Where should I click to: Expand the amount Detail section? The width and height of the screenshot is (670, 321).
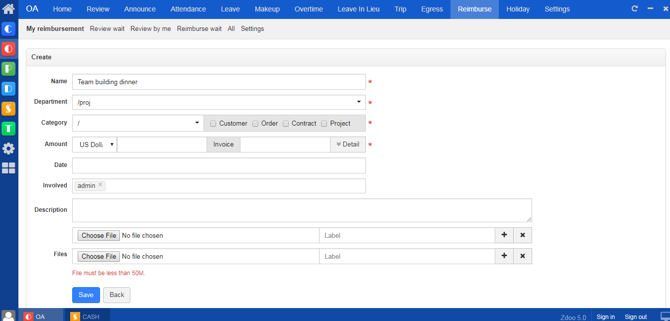(x=348, y=145)
